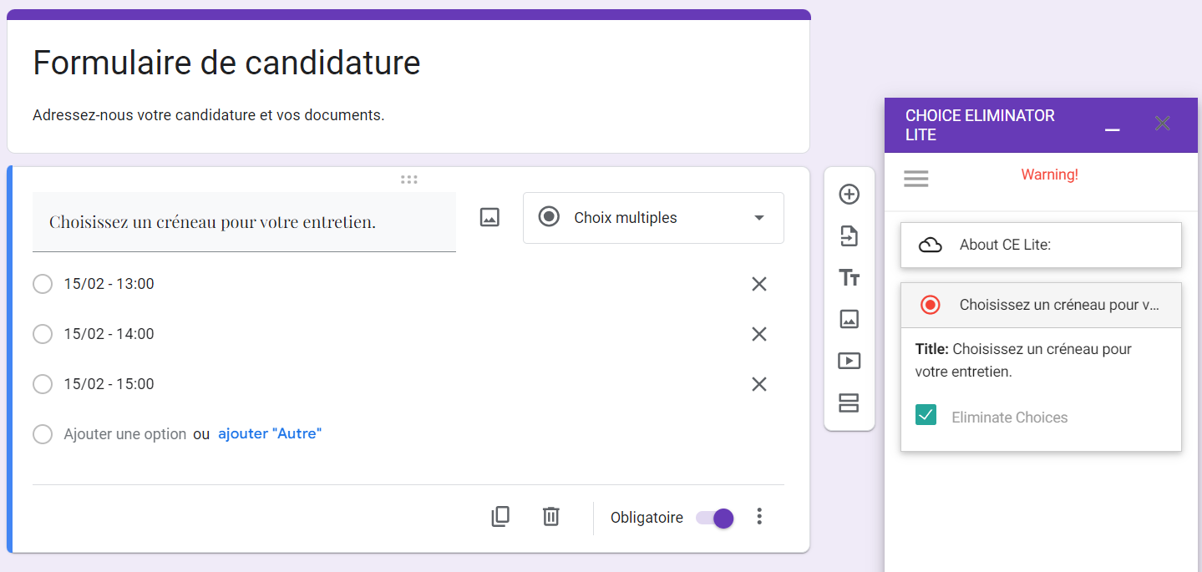Click the add video toolbar icon
This screenshot has height=572, width=1202.
(849, 361)
